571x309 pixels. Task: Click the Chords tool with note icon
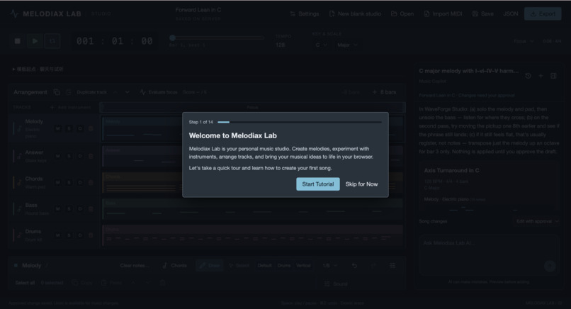point(174,265)
